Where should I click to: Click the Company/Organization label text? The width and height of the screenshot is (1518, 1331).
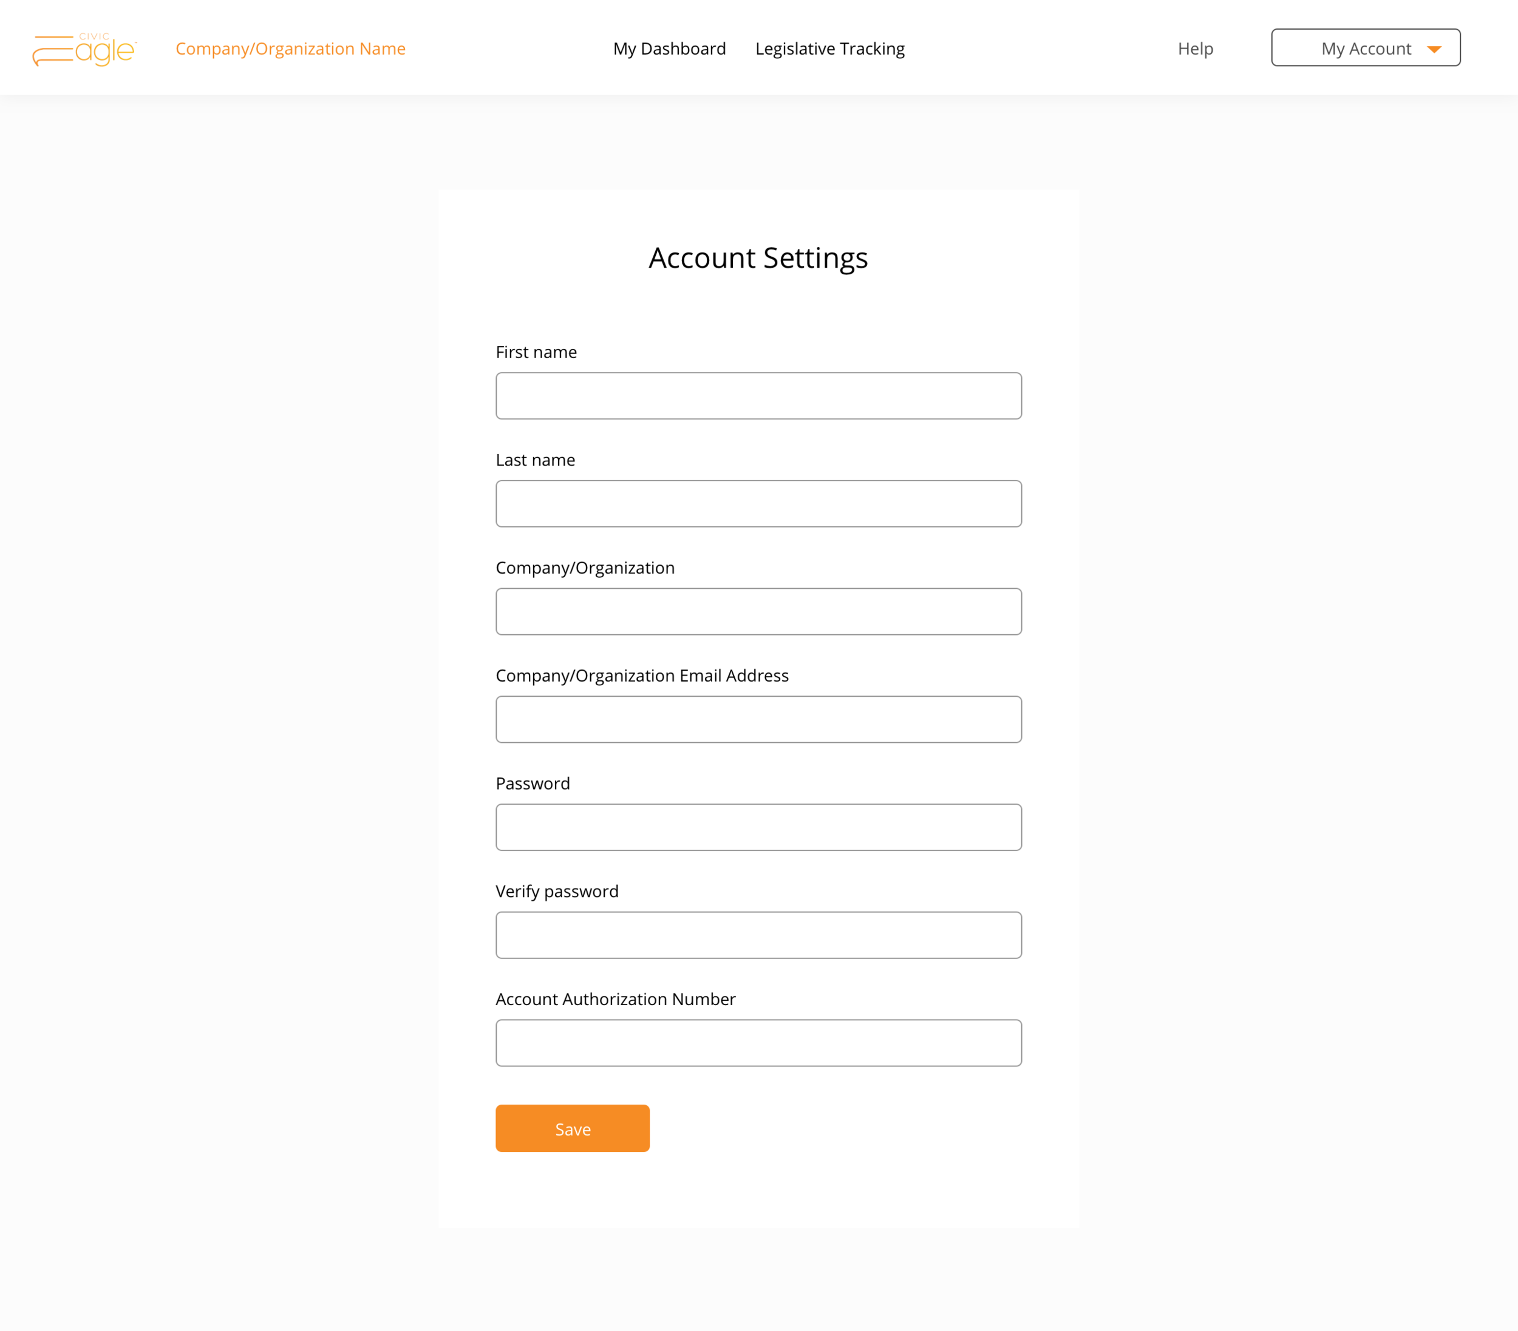(x=585, y=568)
